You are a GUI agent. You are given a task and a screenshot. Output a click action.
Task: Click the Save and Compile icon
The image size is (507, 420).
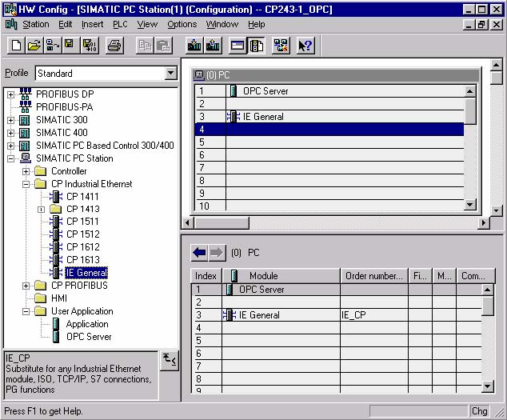tap(90, 46)
